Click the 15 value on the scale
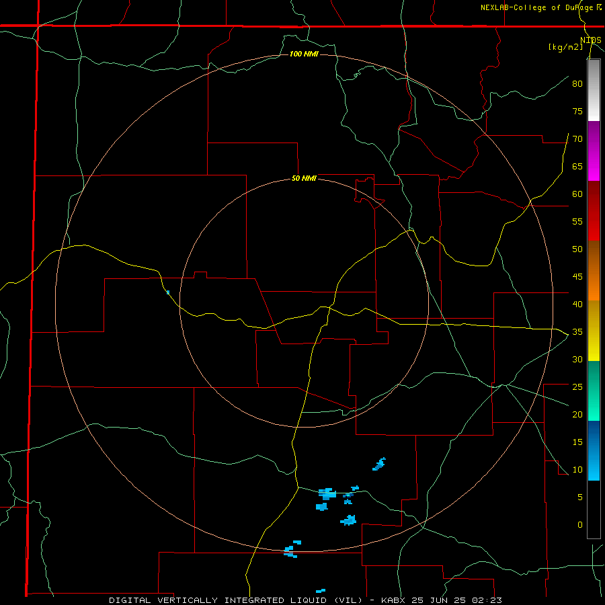 coord(577,442)
